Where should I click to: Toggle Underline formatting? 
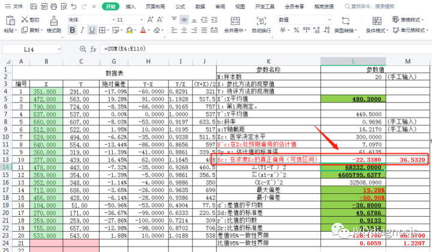tap(92, 30)
